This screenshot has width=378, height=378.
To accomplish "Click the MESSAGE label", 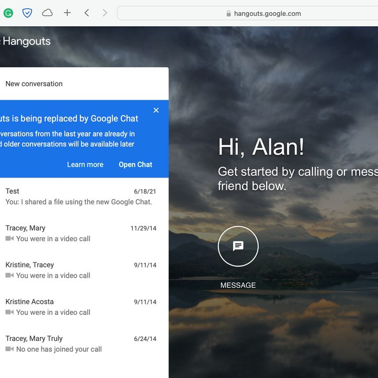I will pyautogui.click(x=238, y=285).
